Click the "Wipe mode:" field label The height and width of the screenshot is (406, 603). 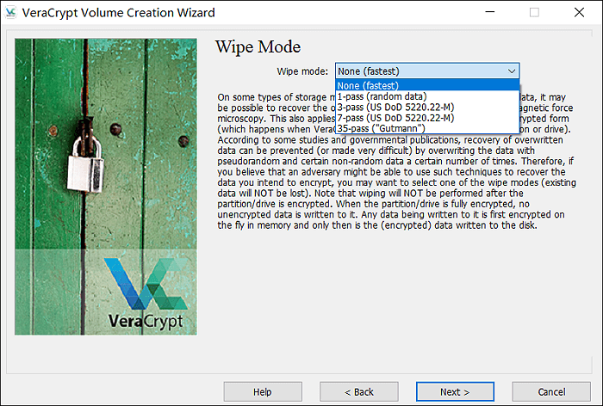302,71
